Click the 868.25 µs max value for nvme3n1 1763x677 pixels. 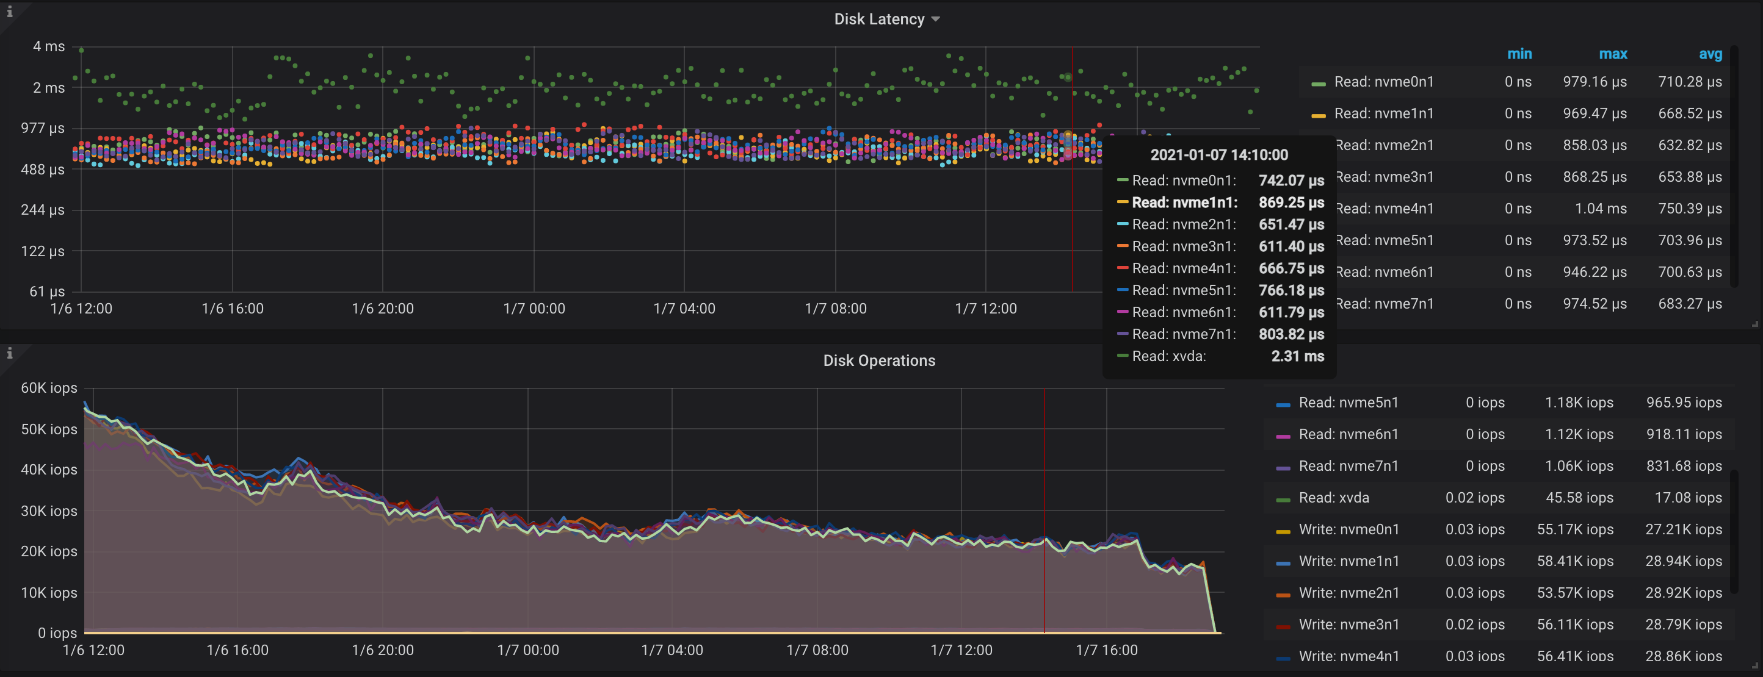click(1595, 177)
